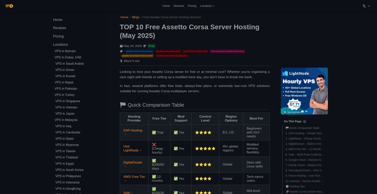The width and height of the screenshot is (377, 194).
Task: Open VPS in Saudi Arabia sidebar link
Action: 69,64
